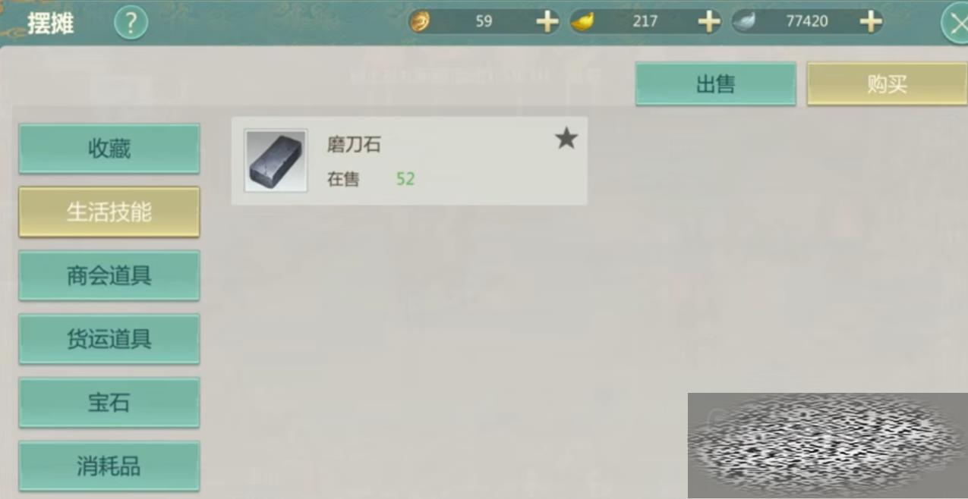The height and width of the screenshot is (499, 968).
Task: Select the 商会道具 category
Action: coord(109,275)
